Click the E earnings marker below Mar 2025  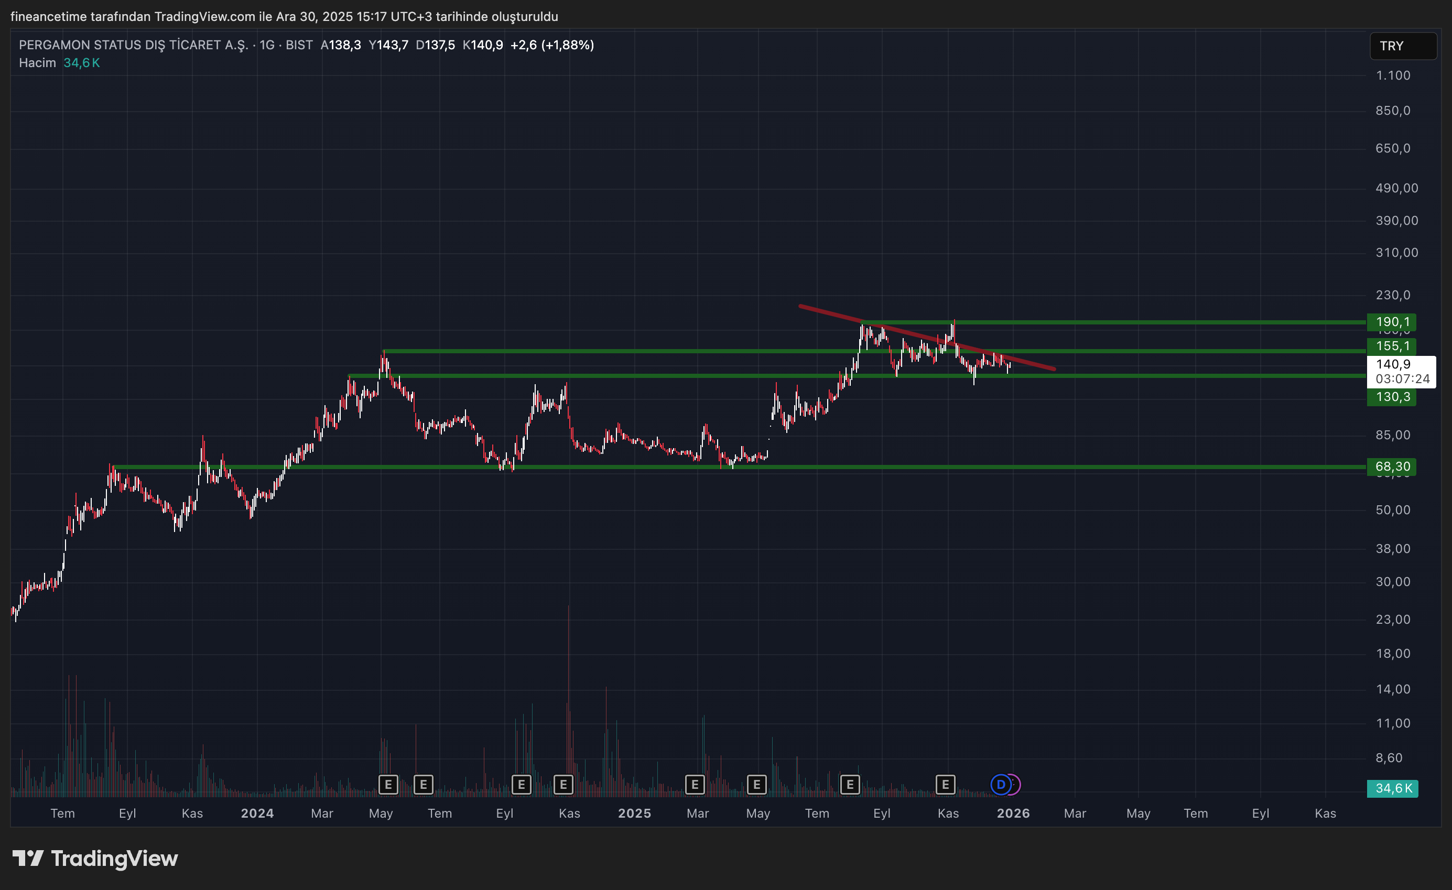coord(696,785)
